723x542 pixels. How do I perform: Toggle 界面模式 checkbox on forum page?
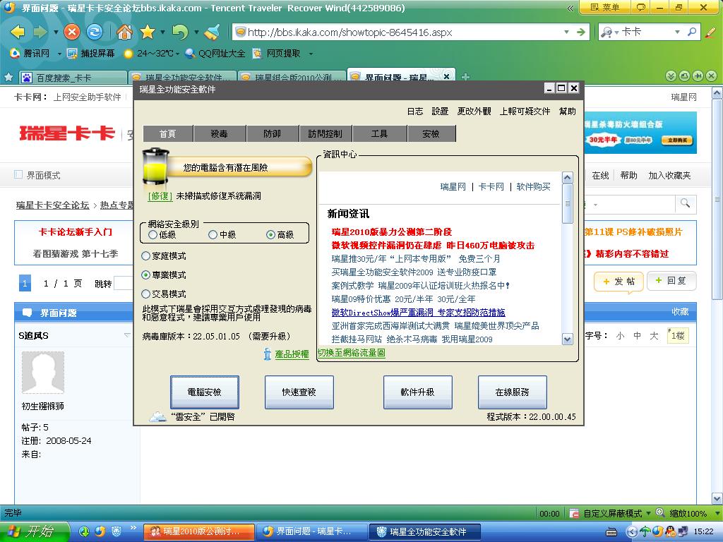(x=18, y=175)
